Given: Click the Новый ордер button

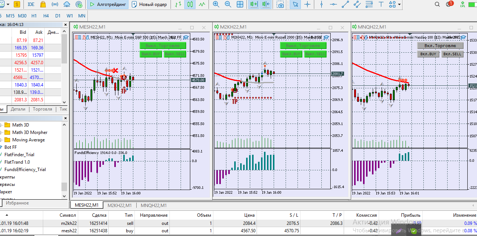Looking at the screenshot, I should [x=150, y=4].
